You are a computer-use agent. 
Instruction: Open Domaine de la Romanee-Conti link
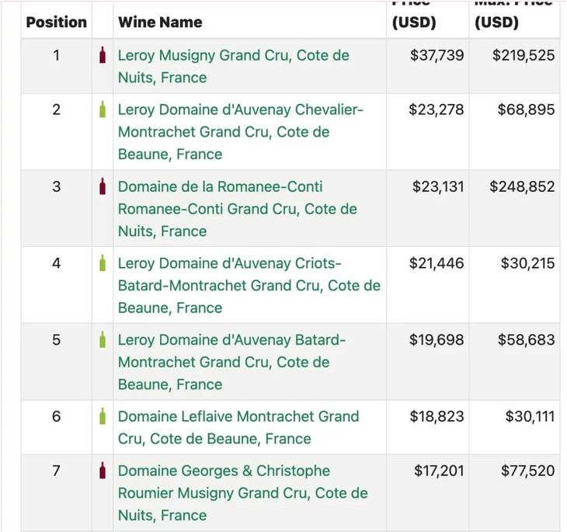click(220, 187)
